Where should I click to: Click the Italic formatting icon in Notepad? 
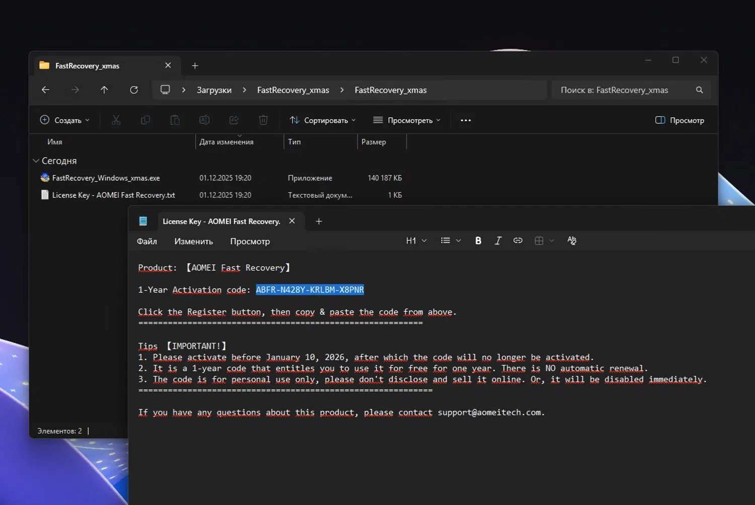(x=498, y=241)
